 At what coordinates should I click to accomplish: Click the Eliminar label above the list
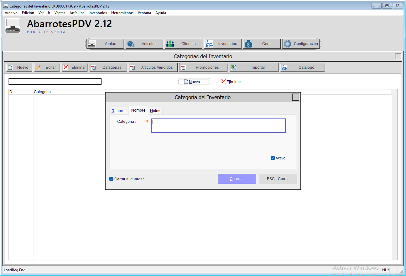[x=234, y=82]
